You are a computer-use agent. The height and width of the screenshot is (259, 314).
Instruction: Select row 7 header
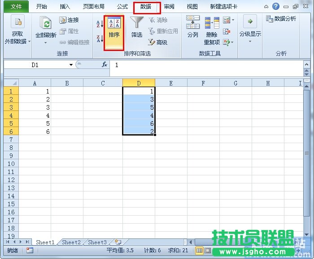pos(11,140)
